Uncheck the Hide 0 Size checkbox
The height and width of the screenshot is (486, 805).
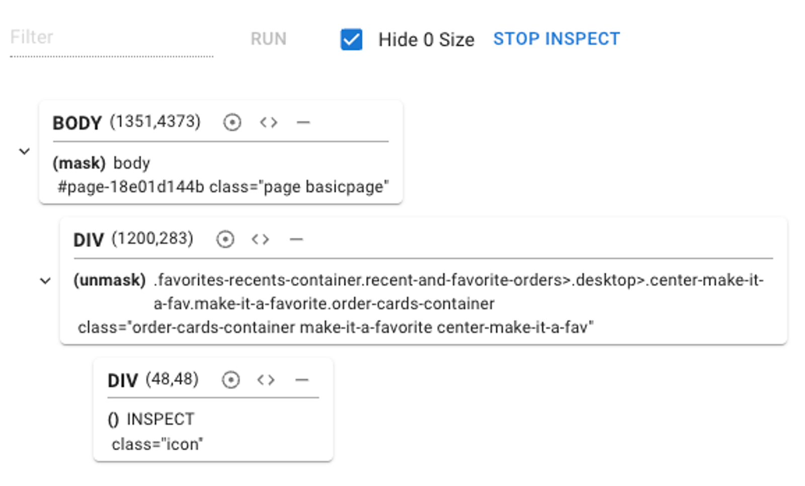[x=351, y=39]
